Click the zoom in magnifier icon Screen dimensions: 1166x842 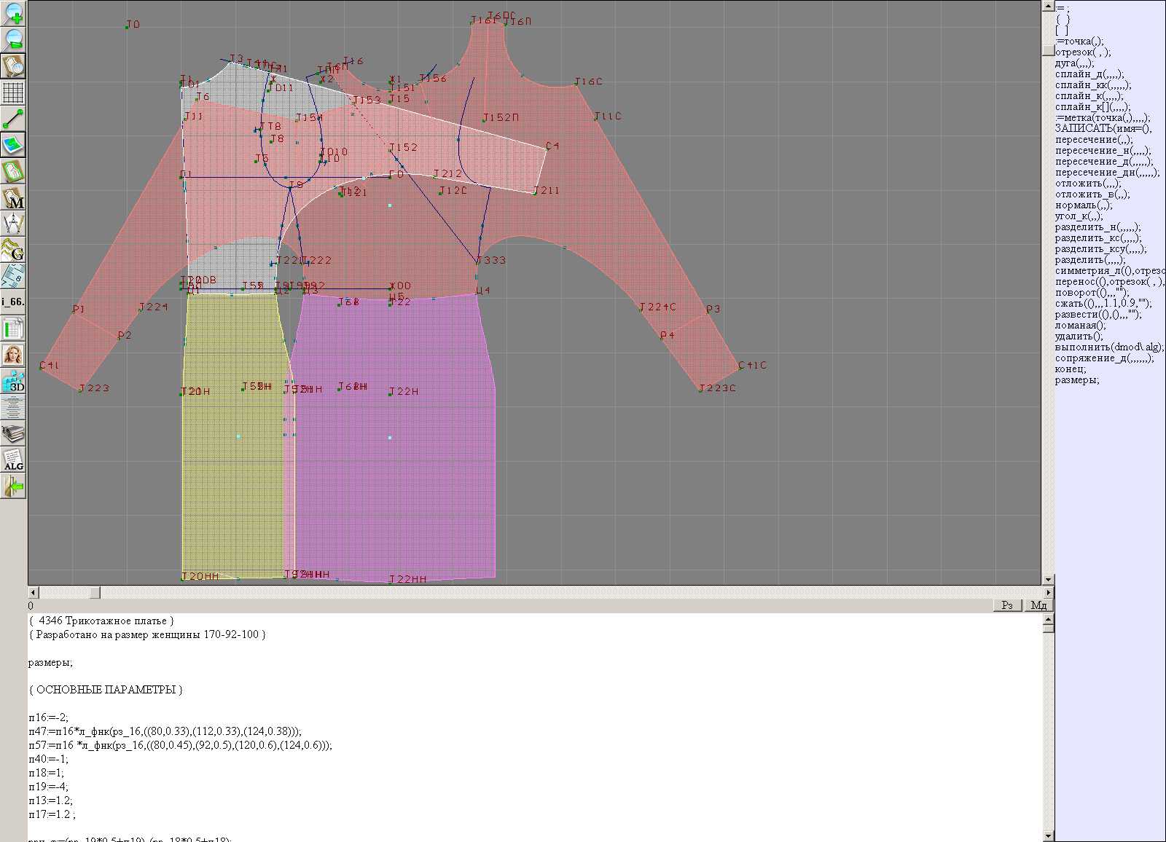(x=13, y=13)
